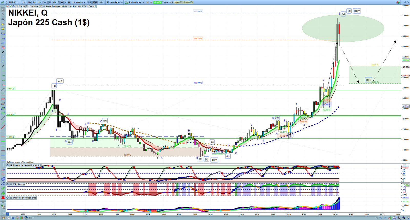Screen dimensions: 410x220
Task: Click the +0,95 % change indicator
Action: click(157, 2)
